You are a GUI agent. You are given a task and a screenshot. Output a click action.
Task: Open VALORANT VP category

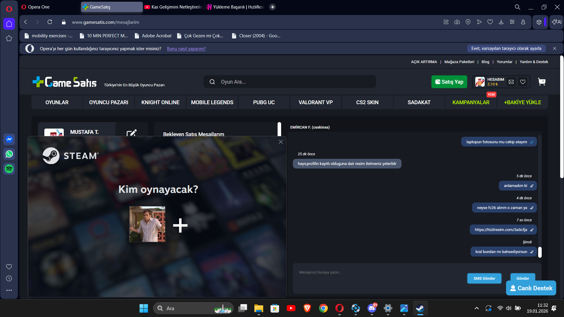pyautogui.click(x=315, y=102)
